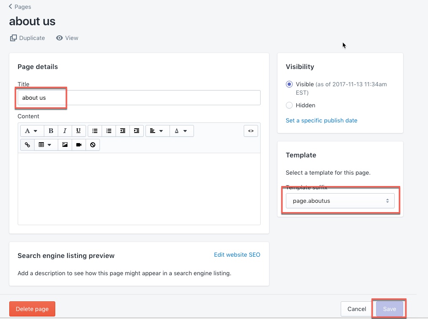Insert a numbered list
Image resolution: width=428 pixels, height=319 pixels.
coord(109,131)
